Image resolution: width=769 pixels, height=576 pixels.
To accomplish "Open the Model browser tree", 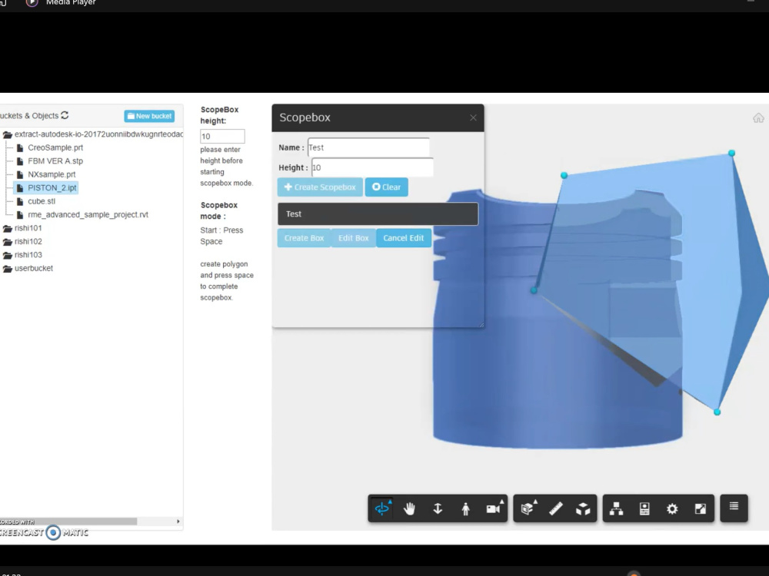I will (x=616, y=509).
